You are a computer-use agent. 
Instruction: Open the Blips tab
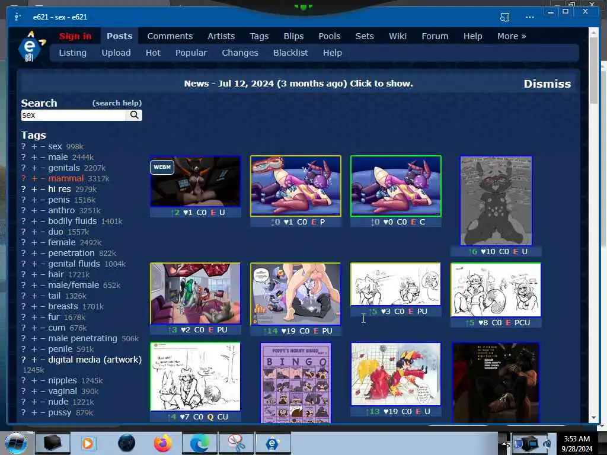coord(293,36)
